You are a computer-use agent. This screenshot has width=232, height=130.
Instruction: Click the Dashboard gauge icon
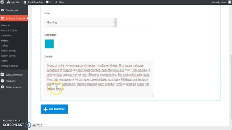tap(3, 10)
